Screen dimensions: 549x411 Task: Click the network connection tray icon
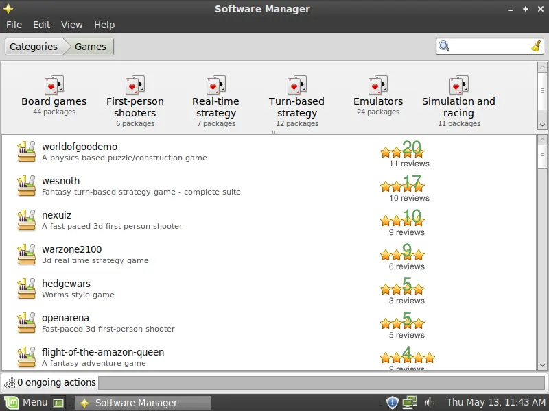pos(410,402)
